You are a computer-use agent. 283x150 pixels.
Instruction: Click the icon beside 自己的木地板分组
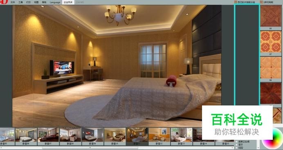(x=236, y=2)
